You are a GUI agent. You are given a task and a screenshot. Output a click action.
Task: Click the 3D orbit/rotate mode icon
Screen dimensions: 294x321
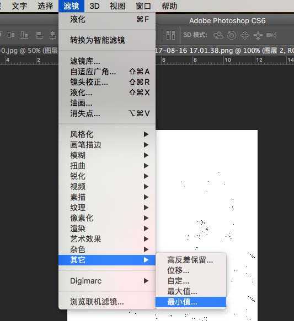[218, 35]
